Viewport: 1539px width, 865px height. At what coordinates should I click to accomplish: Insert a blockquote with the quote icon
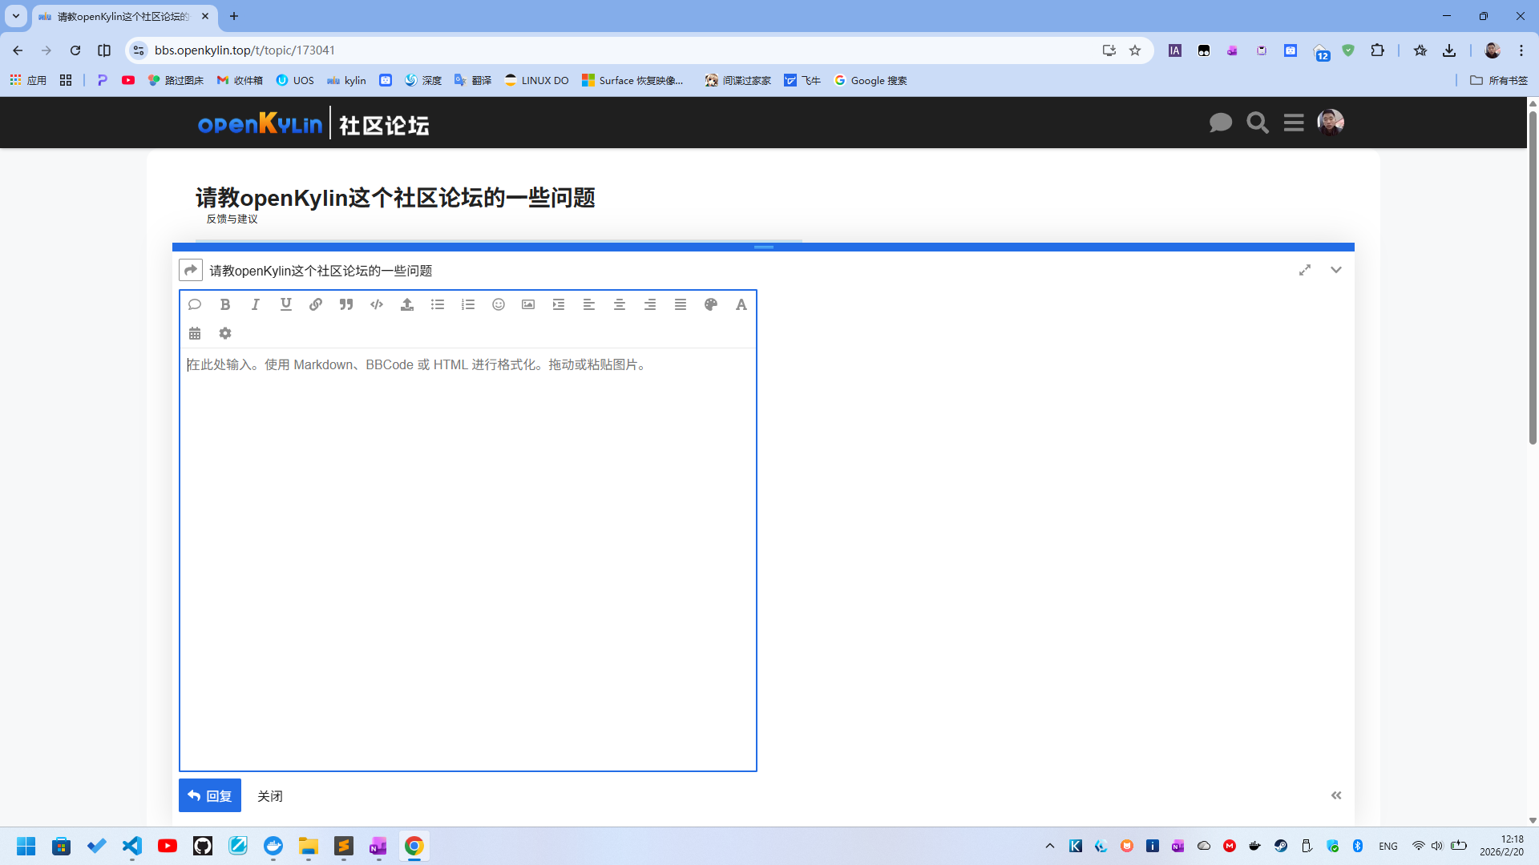[346, 304]
